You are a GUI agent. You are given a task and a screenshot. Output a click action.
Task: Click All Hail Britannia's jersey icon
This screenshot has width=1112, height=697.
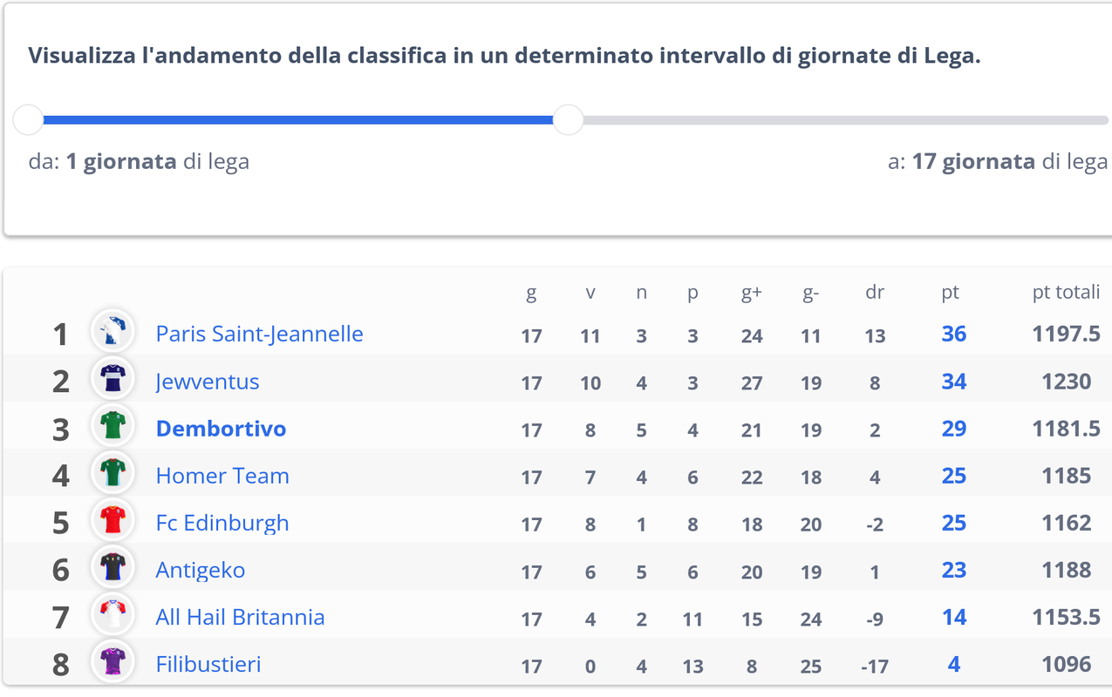click(113, 615)
